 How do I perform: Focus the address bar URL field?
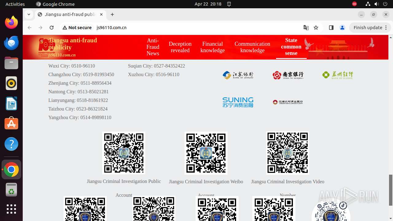[196, 28]
